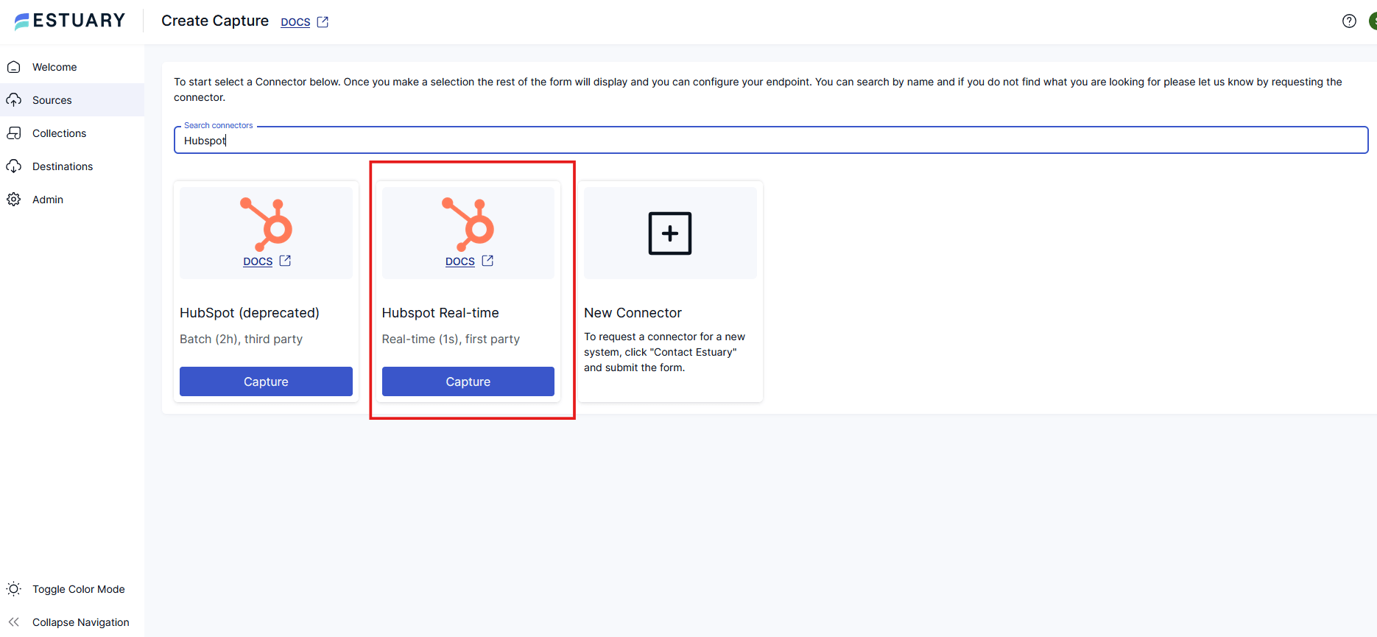Click the New Connector title
This screenshot has width=1377, height=637.
coord(633,313)
